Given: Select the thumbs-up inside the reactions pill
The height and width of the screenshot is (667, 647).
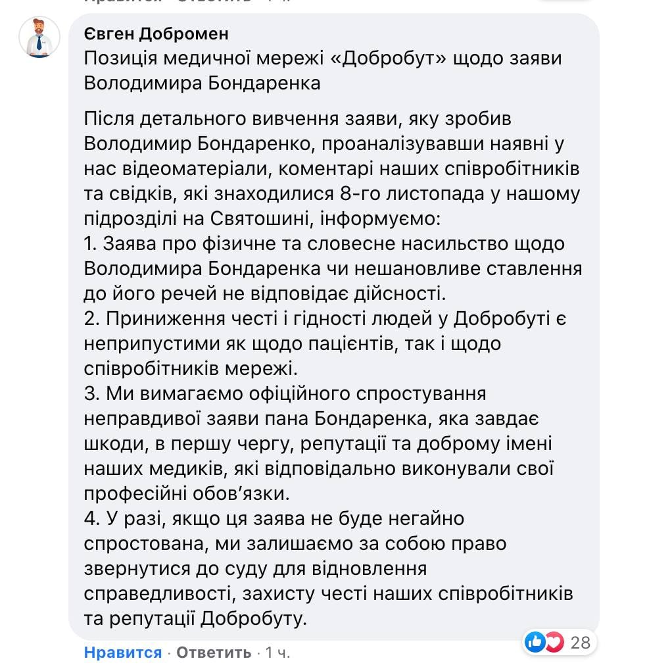Looking at the screenshot, I should click(534, 642).
